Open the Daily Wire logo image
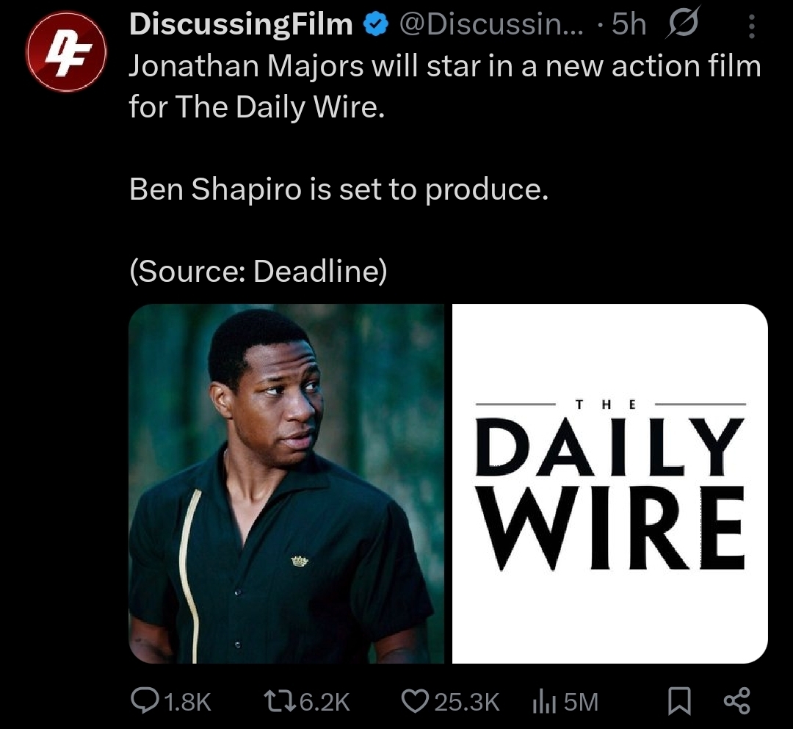 [610, 483]
